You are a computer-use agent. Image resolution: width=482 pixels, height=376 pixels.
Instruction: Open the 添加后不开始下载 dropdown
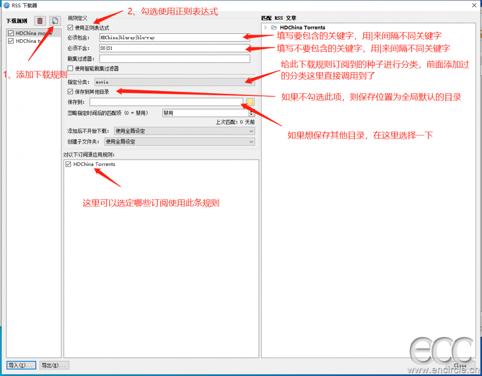tap(184, 131)
